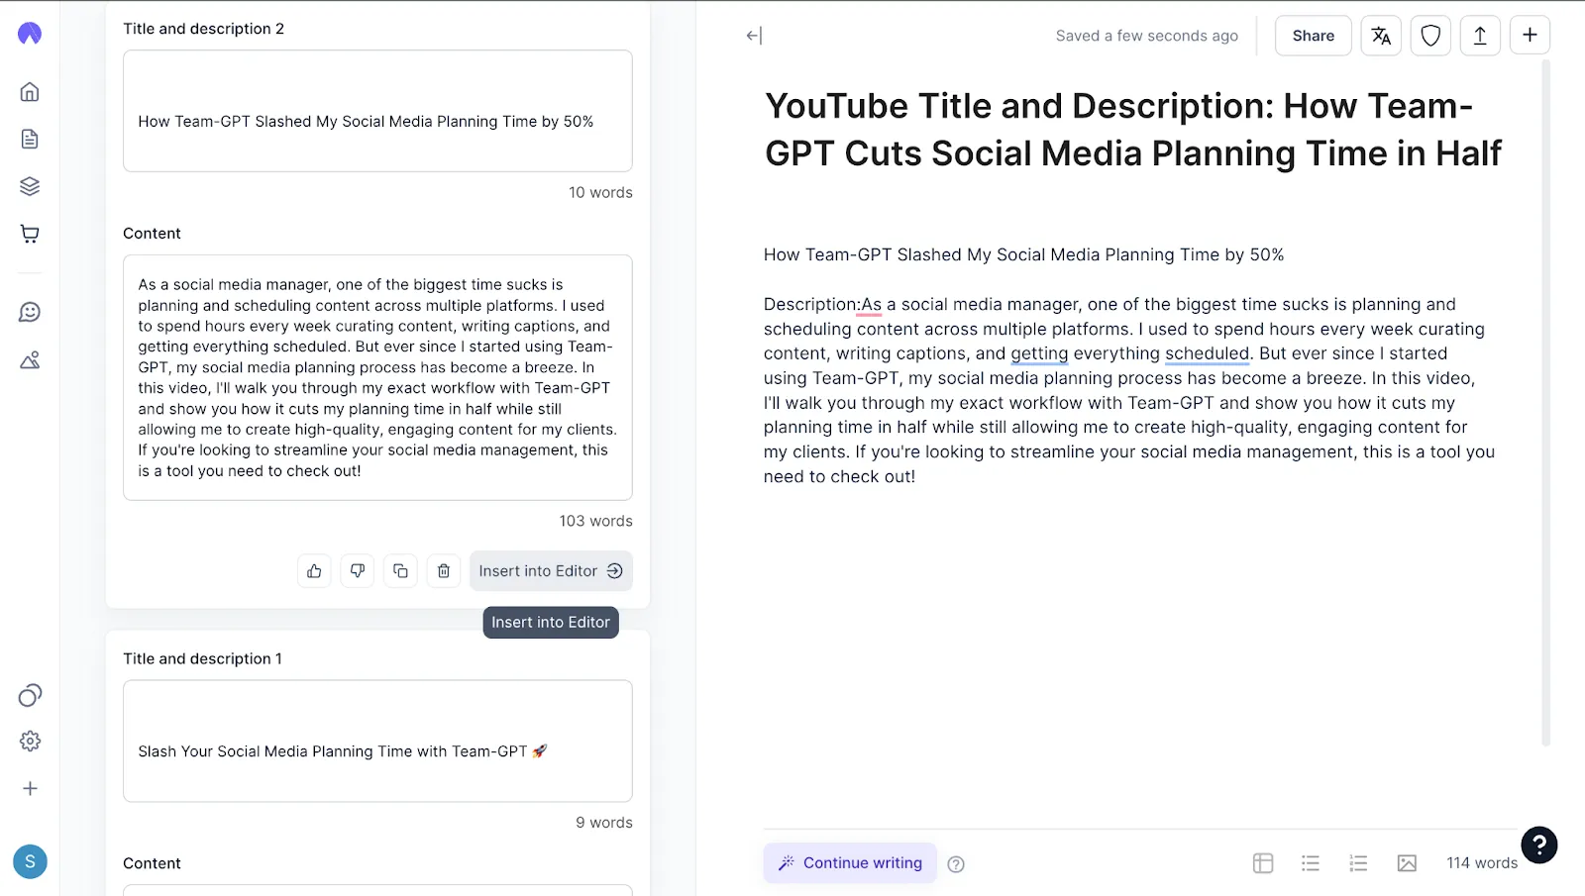This screenshot has width=1585, height=896.
Task: Collapse the editor panel with arrow icon
Action: pos(754,36)
